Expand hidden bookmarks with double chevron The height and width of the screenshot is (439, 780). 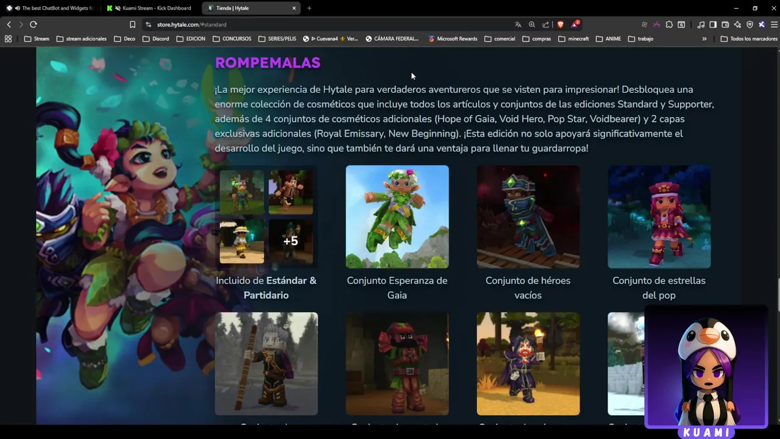[704, 38]
